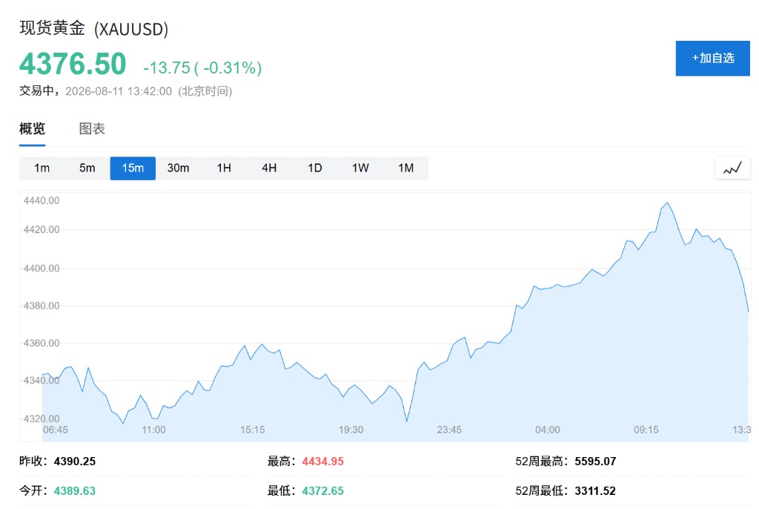Image resolution: width=759 pixels, height=509 pixels.
Task: Switch chart to 30m interval
Action: coord(178,168)
